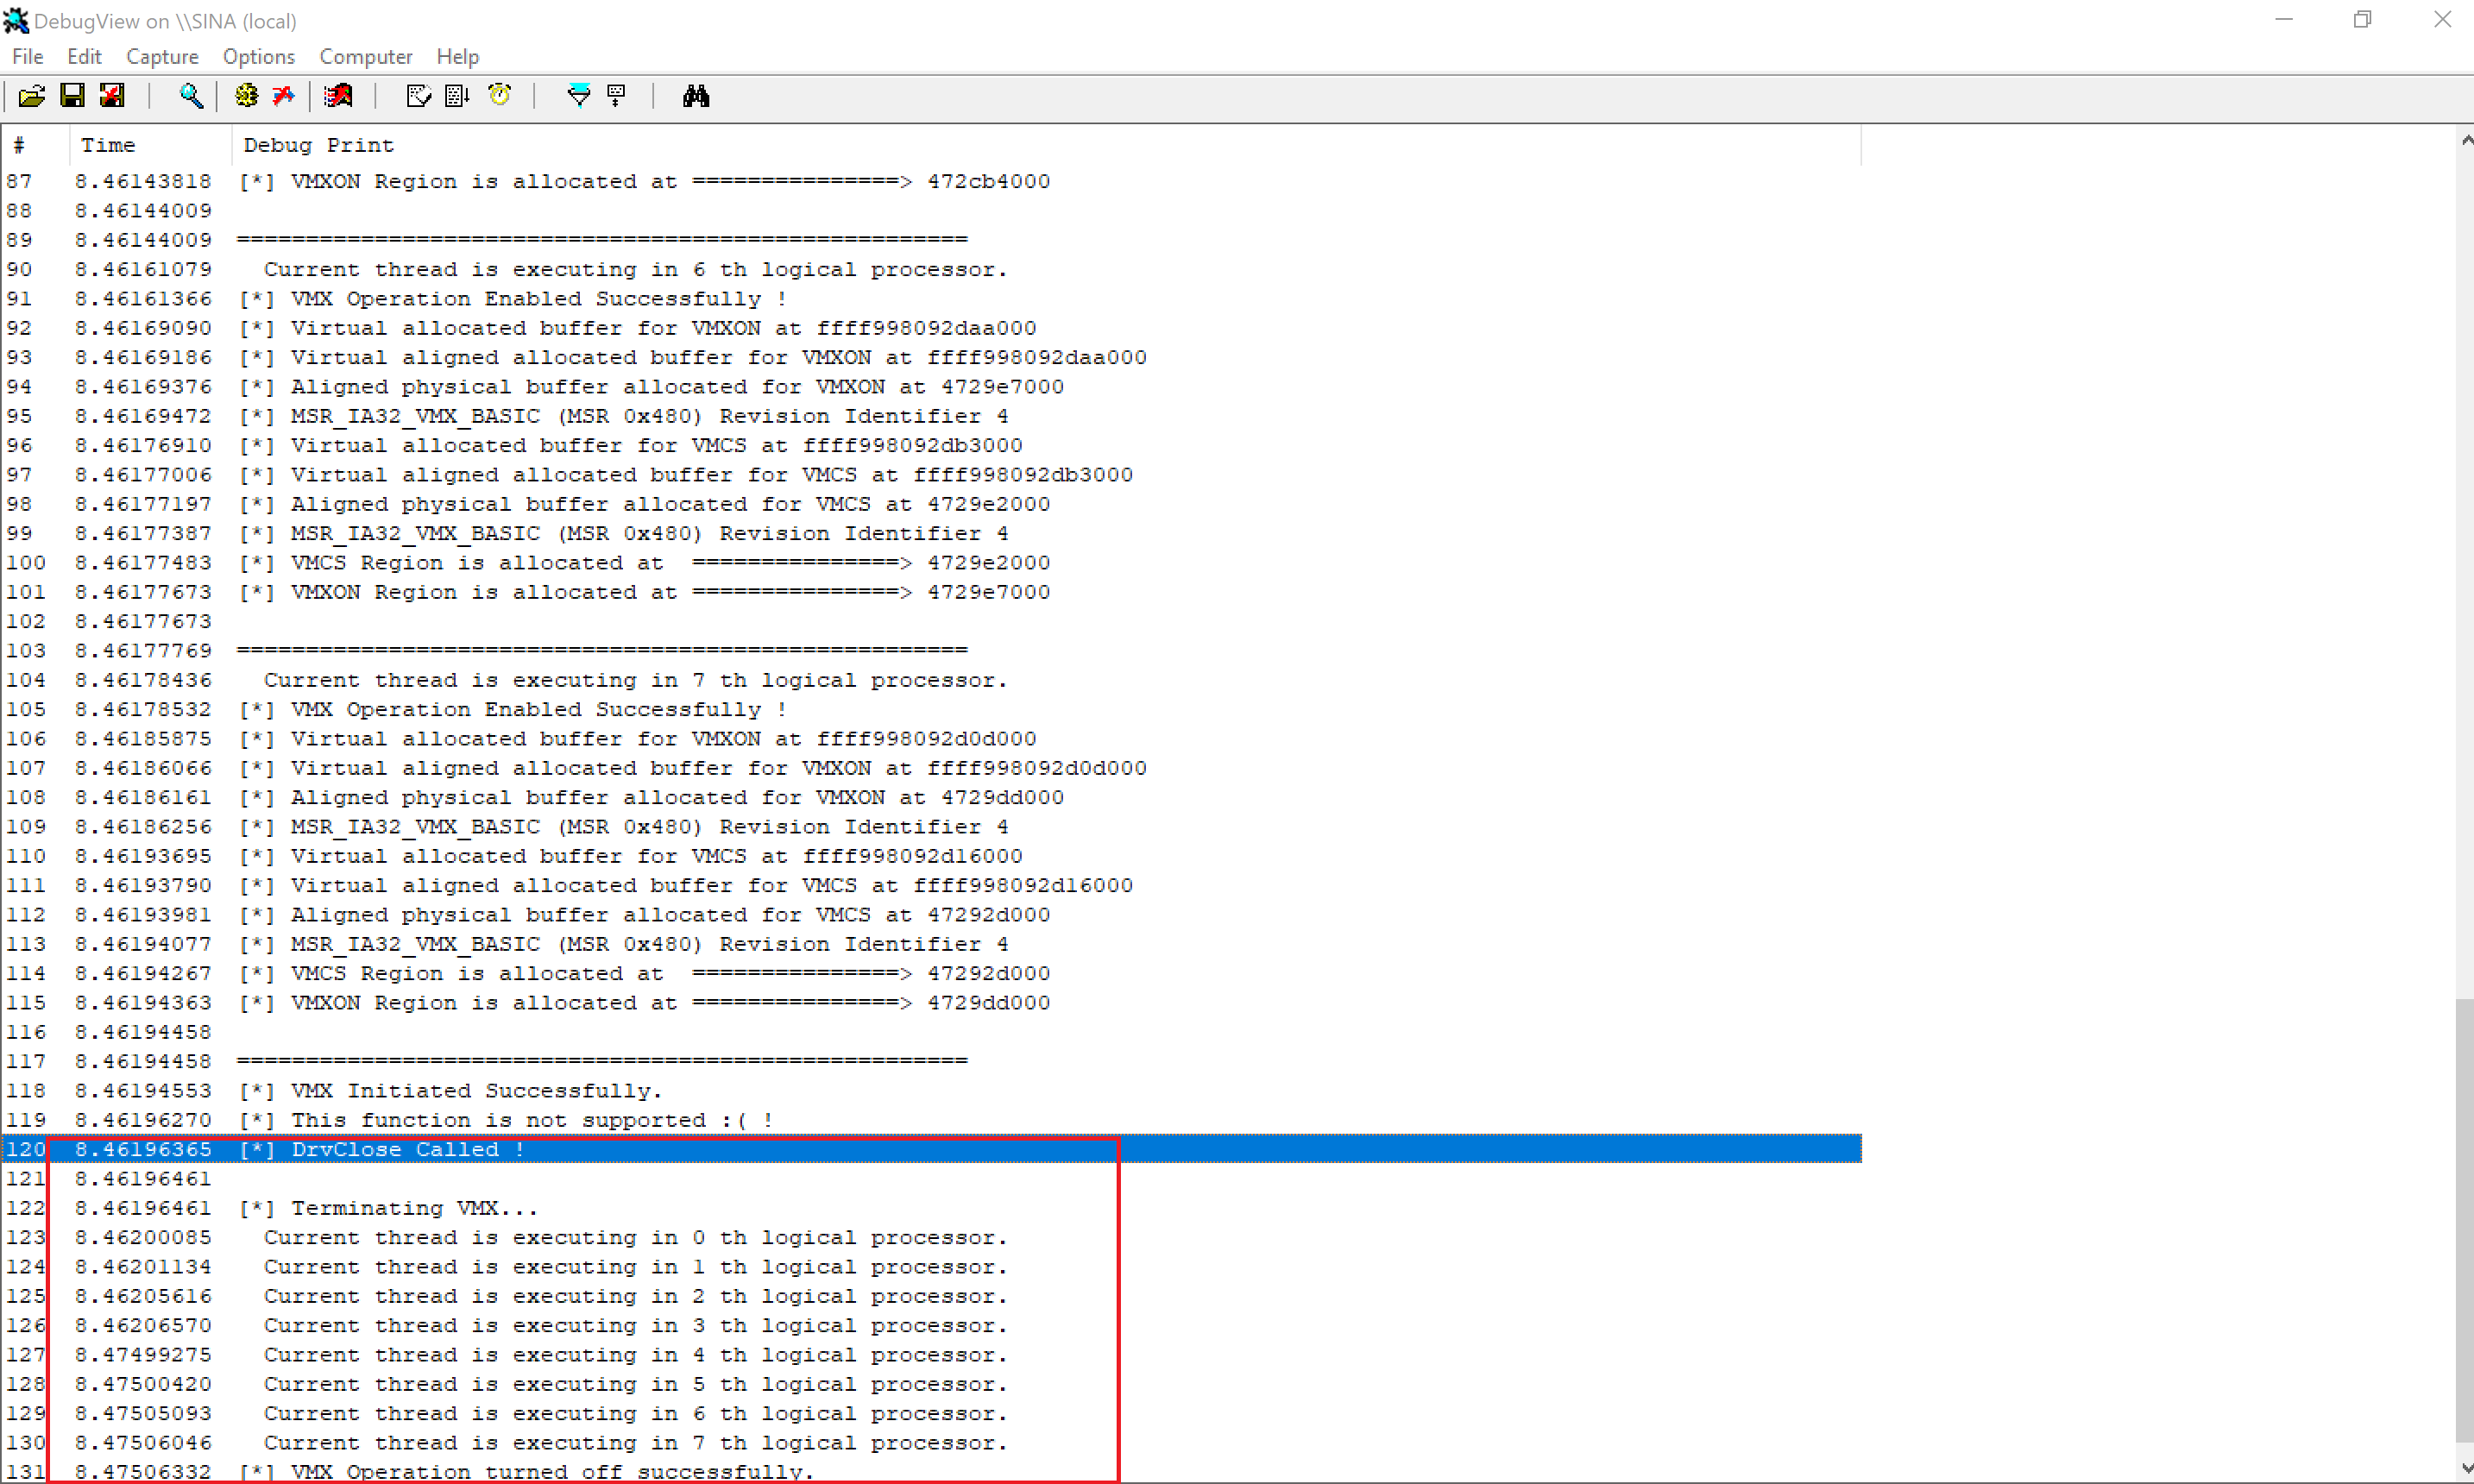Select row 131 VMX Operation turned off successfully
The width and height of the screenshot is (2474, 1484).
(x=931, y=1472)
